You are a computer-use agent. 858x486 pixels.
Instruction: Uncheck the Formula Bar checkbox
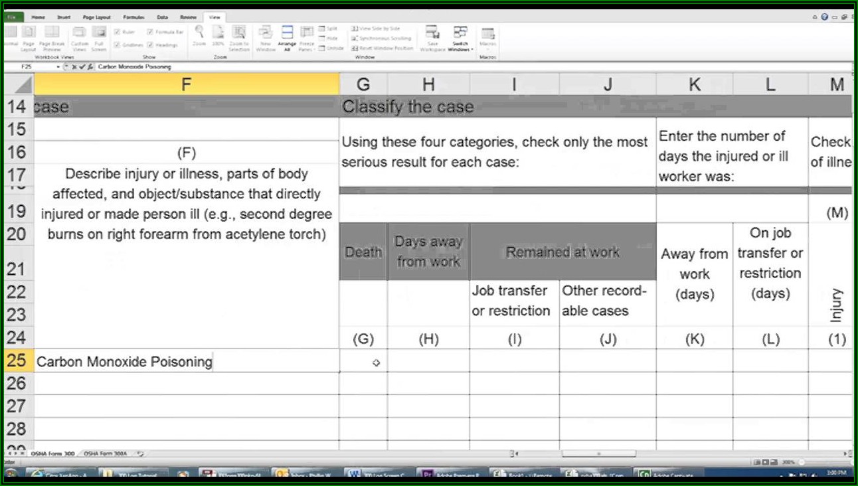point(150,32)
